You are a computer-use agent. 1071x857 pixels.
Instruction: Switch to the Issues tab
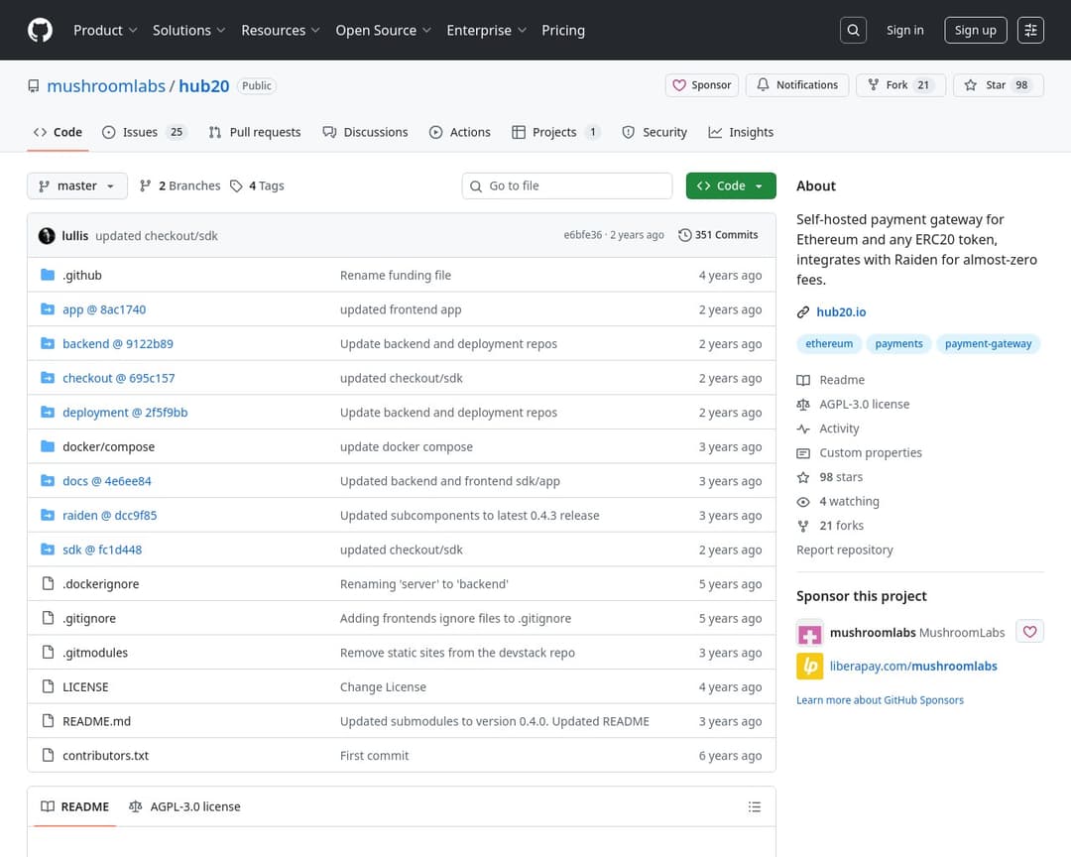pos(144,132)
